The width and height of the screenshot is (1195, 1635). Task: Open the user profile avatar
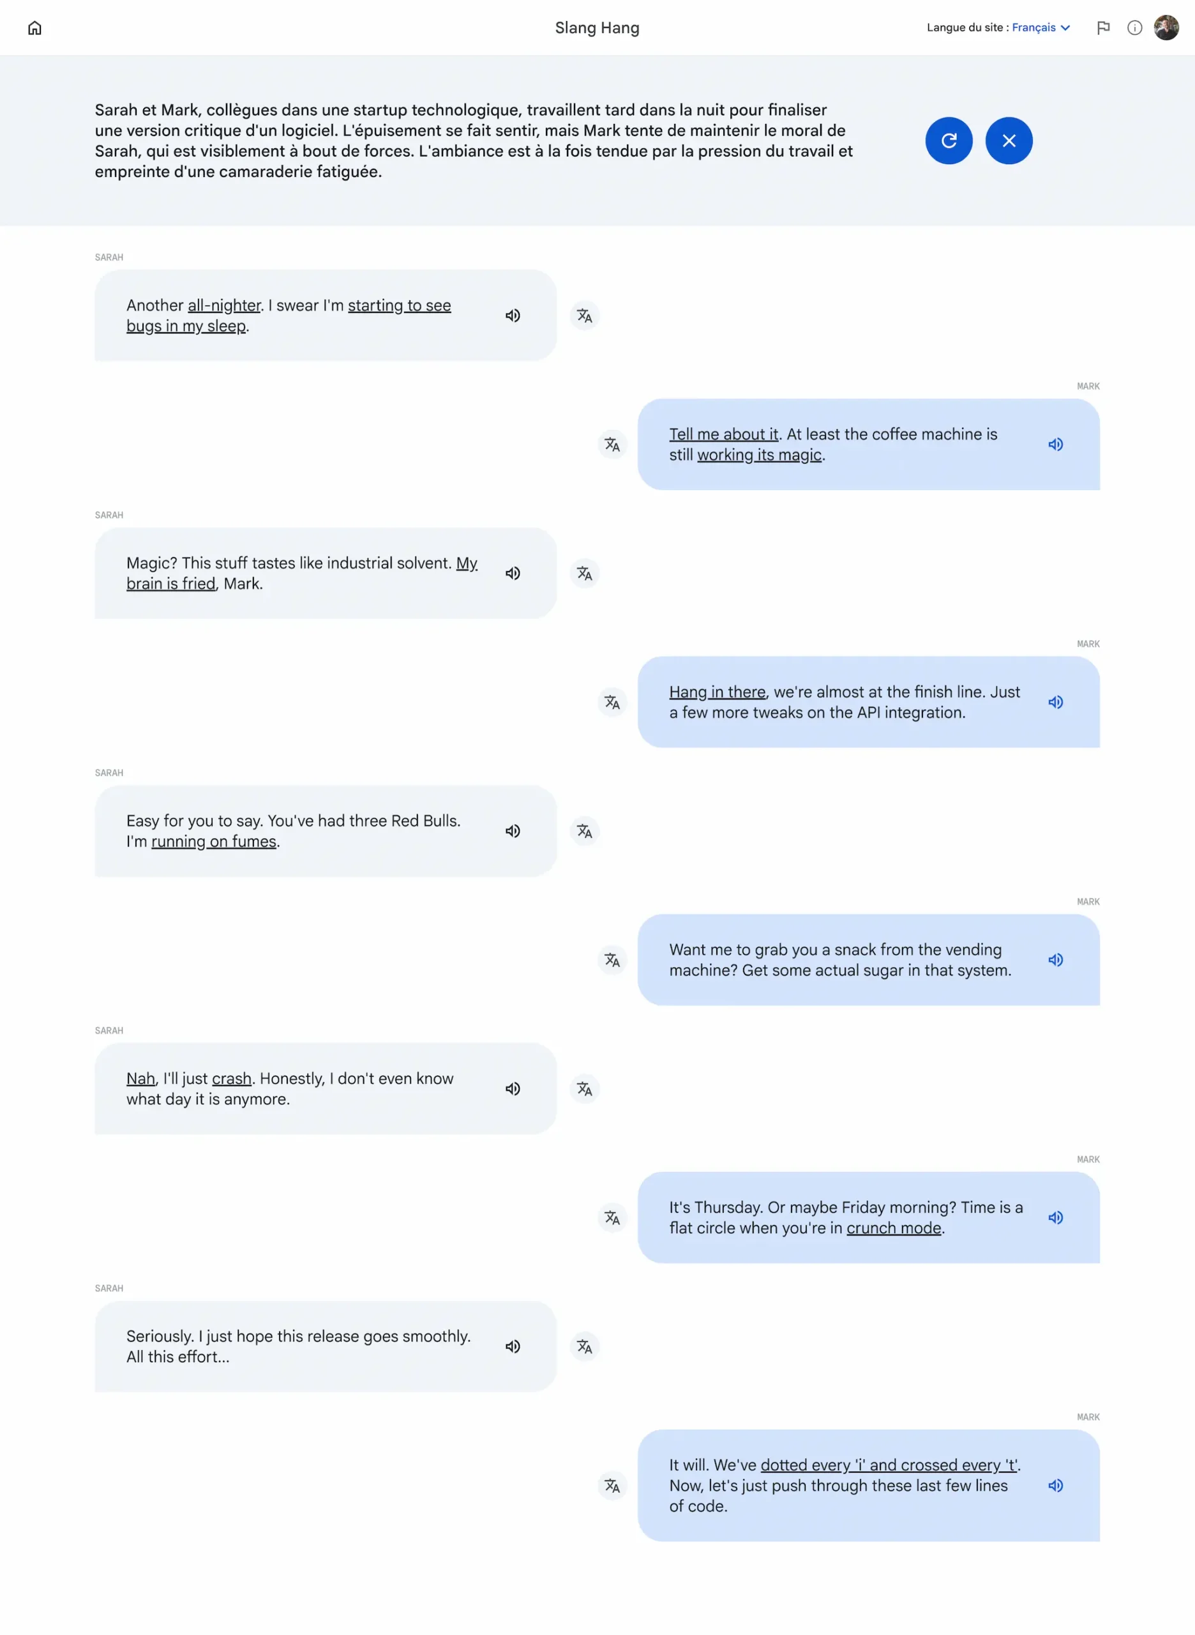click(x=1166, y=28)
